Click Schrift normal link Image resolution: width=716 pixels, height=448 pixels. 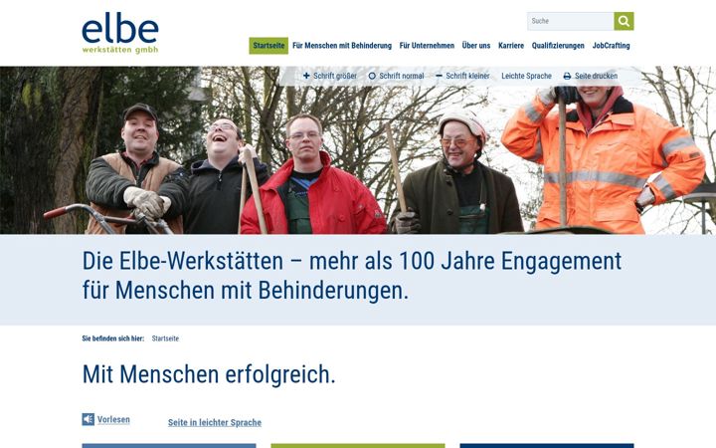click(x=402, y=76)
